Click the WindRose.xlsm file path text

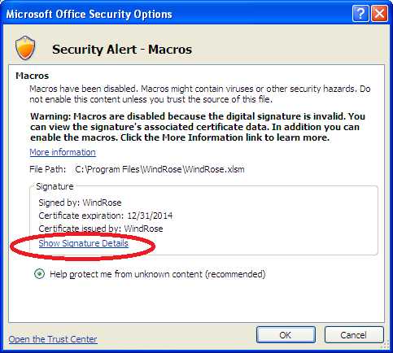[x=159, y=169]
